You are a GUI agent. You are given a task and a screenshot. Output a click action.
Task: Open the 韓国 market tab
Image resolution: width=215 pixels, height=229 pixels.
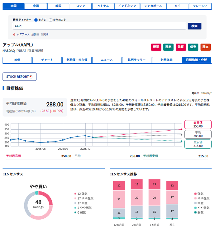tap(58, 6)
